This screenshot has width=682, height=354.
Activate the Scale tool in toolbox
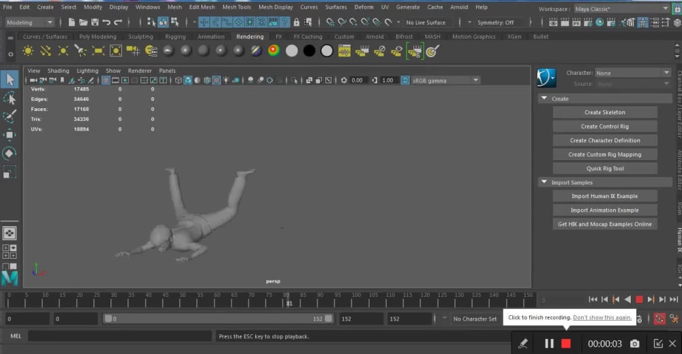[10, 172]
